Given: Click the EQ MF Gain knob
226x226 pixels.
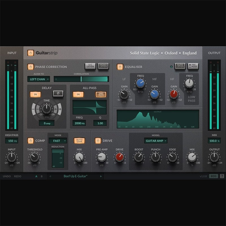Looking at the screenshot, I should (x=155, y=94).
